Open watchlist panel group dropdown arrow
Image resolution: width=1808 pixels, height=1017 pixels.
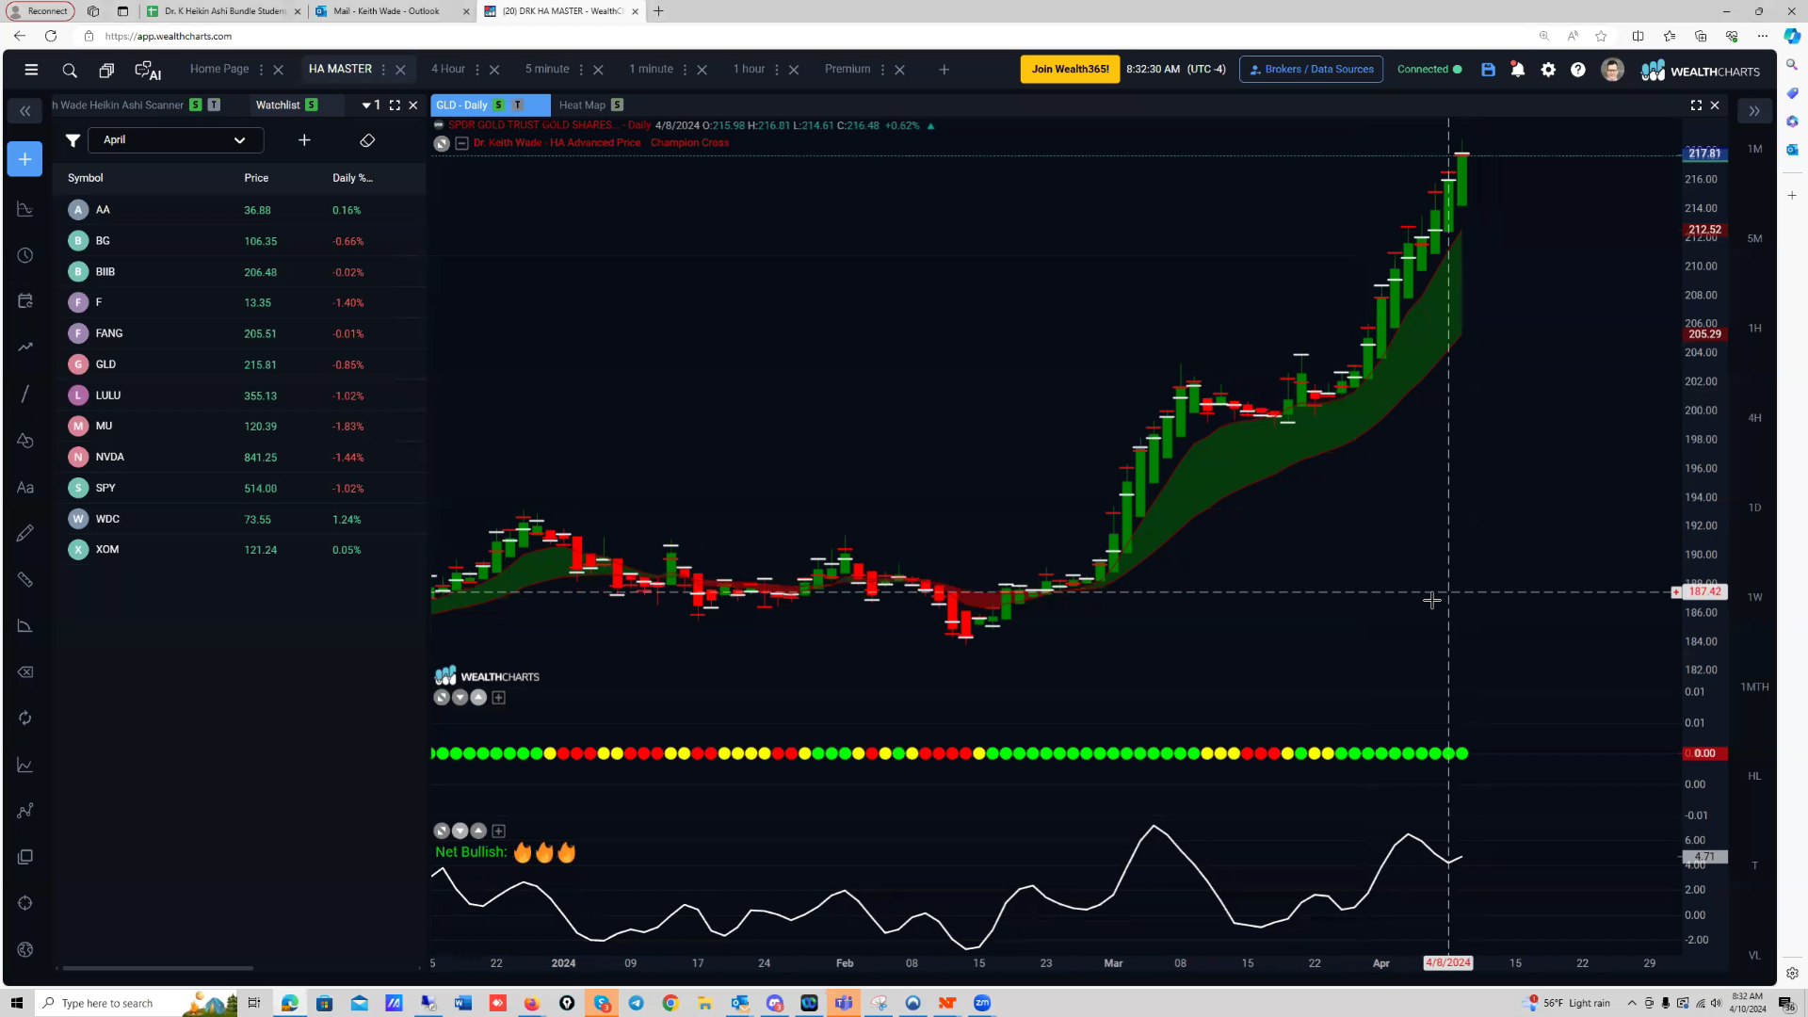[x=366, y=105]
